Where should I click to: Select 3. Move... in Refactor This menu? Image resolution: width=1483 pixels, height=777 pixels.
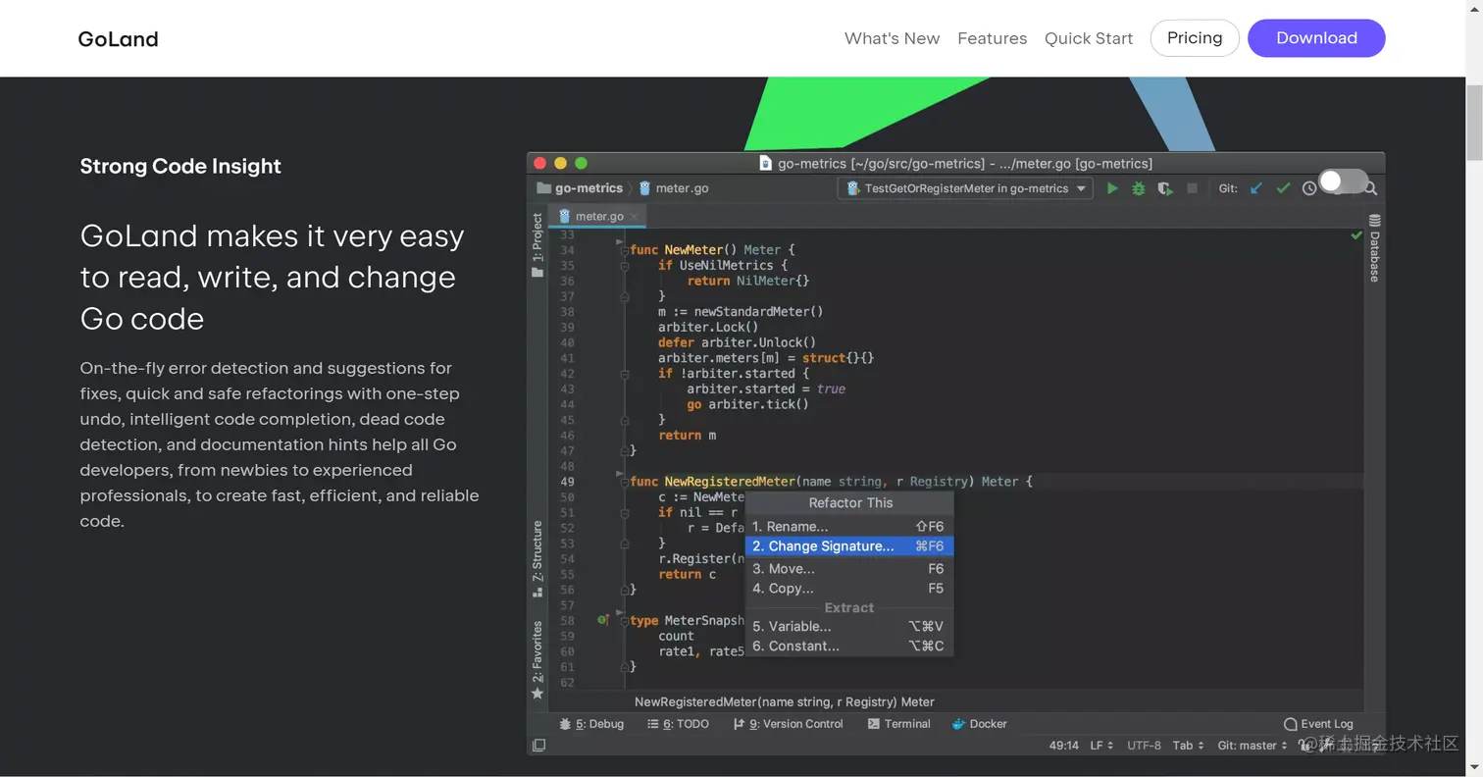(x=849, y=569)
